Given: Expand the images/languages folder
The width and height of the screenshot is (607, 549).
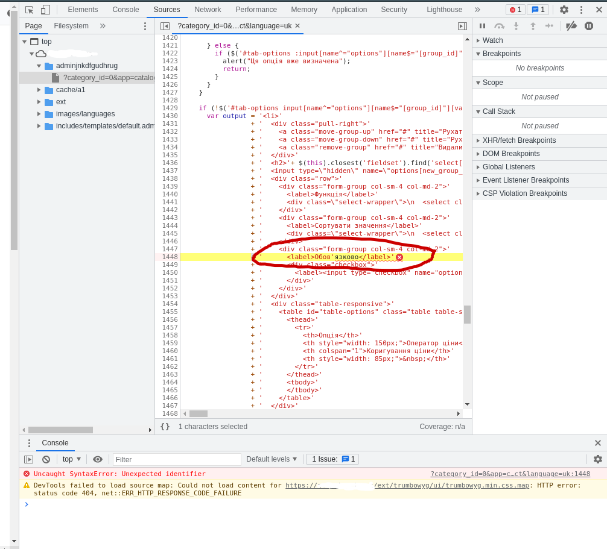Looking at the screenshot, I should (x=39, y=114).
